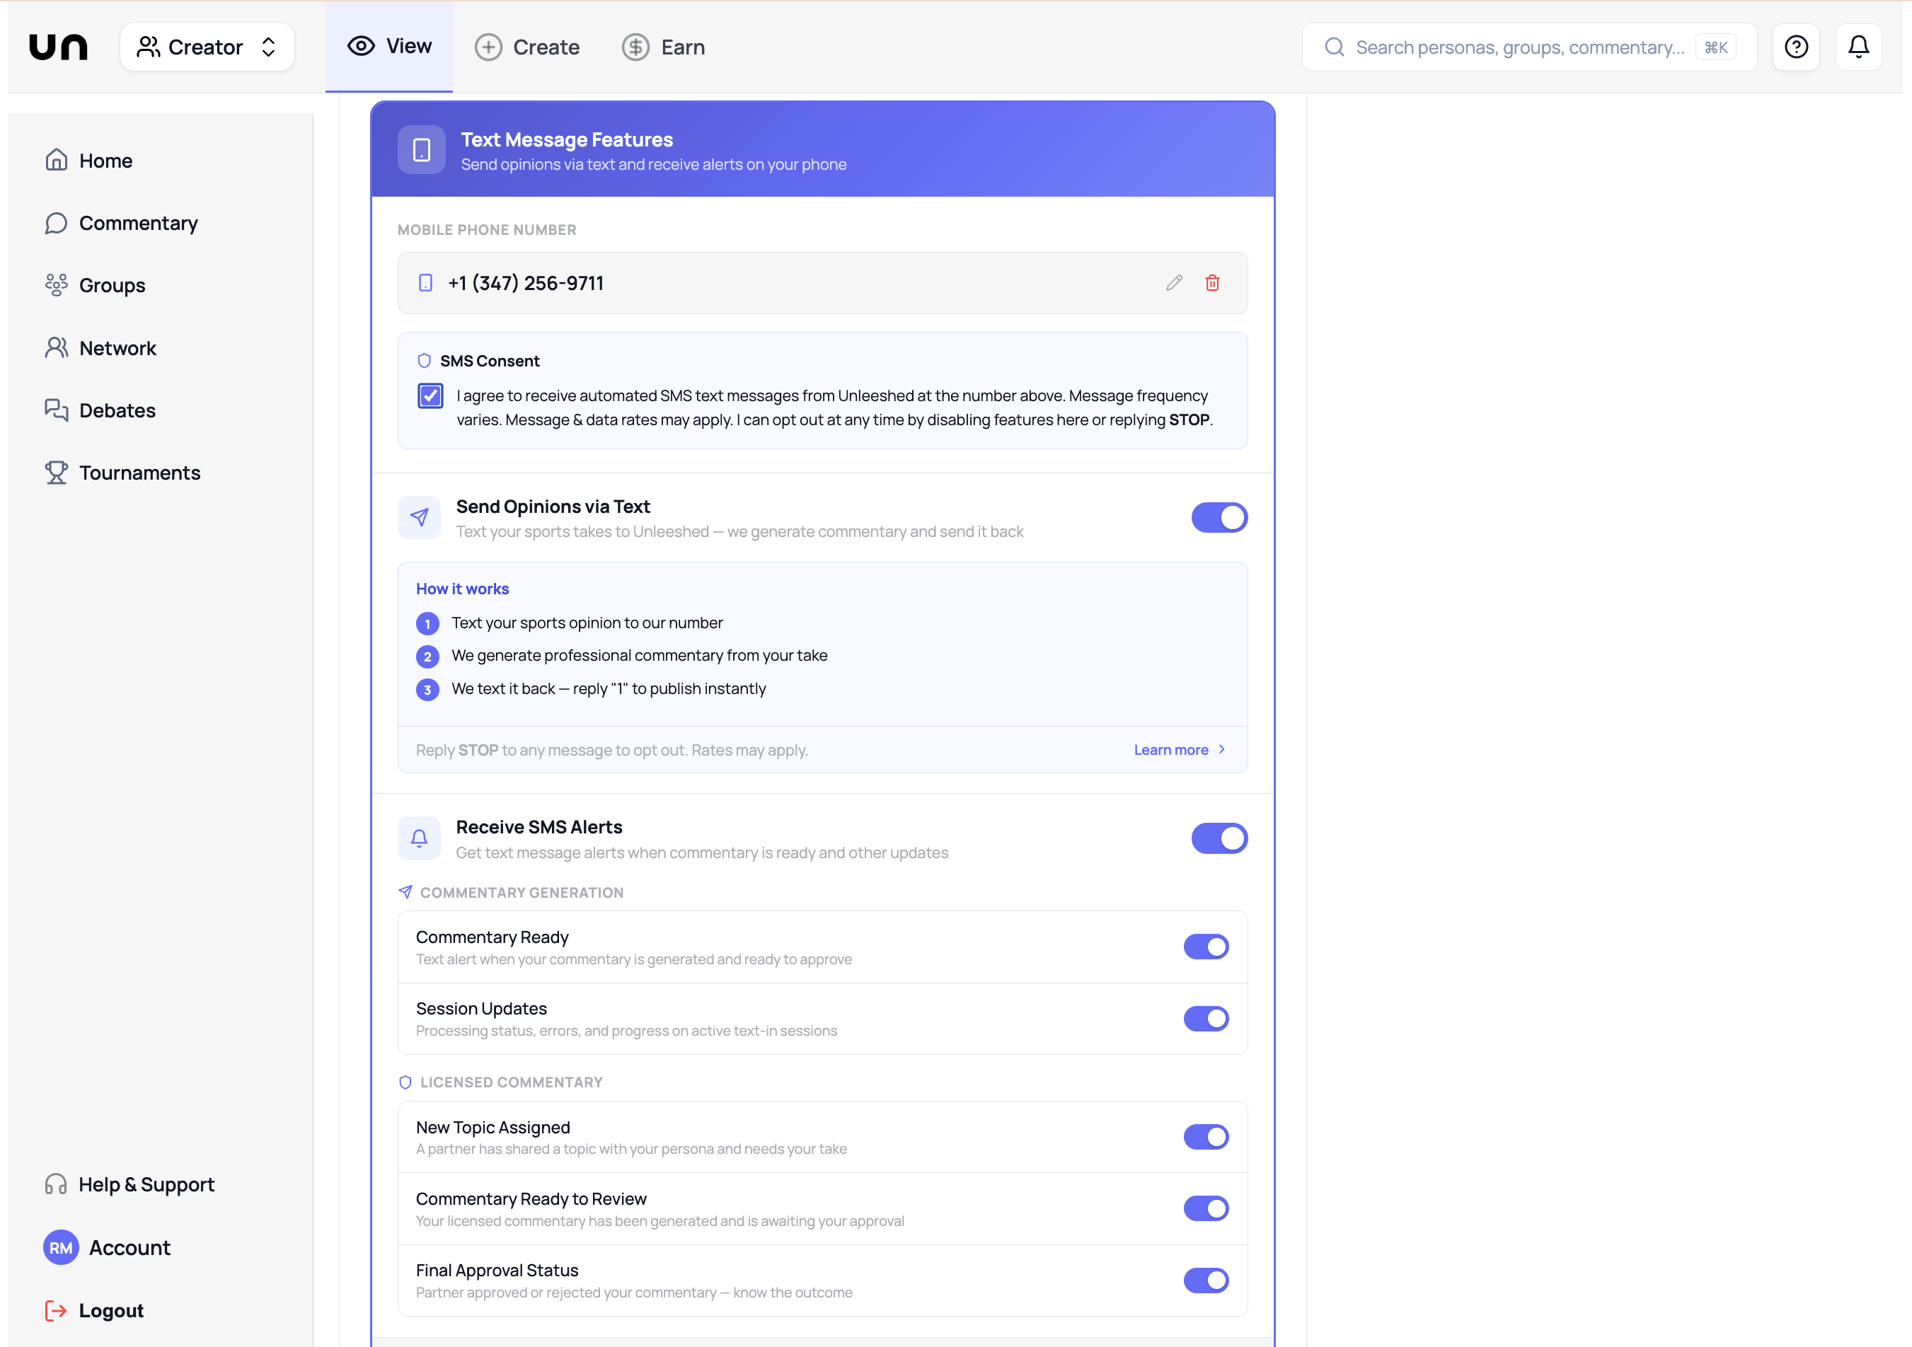1912x1347 pixels.
Task: Disable Send Opinions via Text toggle
Action: point(1219,518)
